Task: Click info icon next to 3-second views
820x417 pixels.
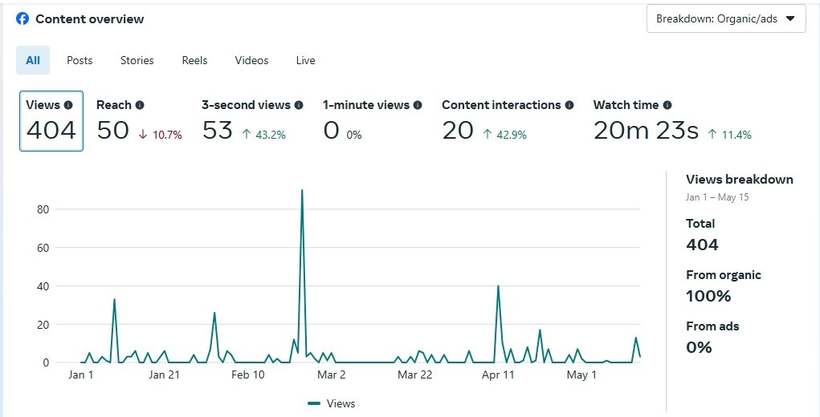Action: pyautogui.click(x=299, y=105)
